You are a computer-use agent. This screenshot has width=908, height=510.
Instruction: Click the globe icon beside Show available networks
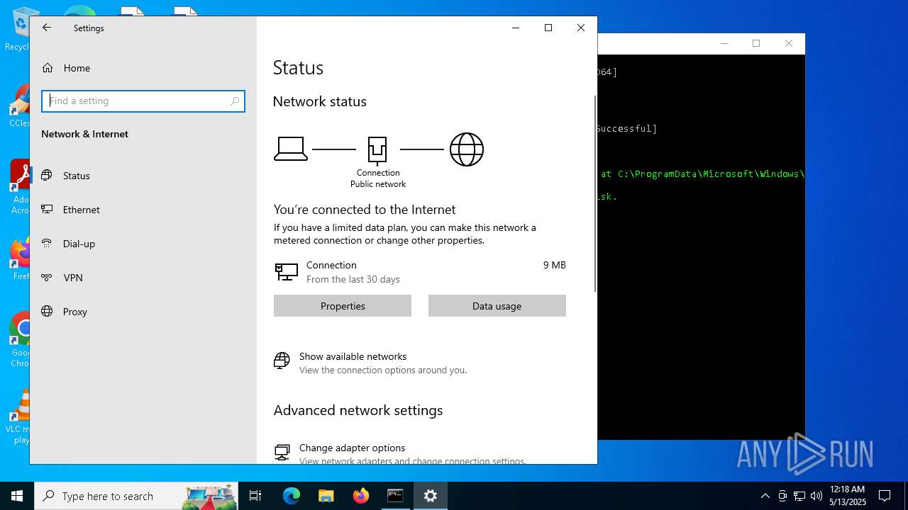coord(282,361)
